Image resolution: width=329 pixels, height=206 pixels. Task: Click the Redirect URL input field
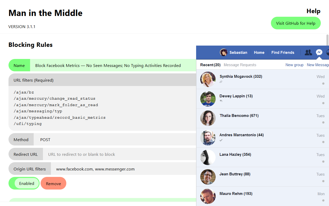[x=120, y=154]
